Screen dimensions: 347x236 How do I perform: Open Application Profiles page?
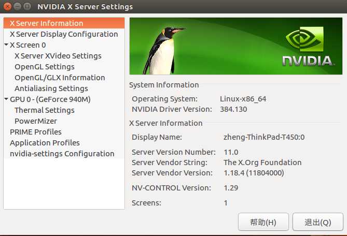click(x=45, y=143)
